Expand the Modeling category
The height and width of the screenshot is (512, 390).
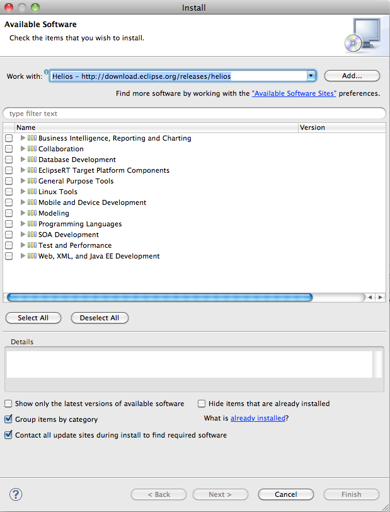click(23, 213)
